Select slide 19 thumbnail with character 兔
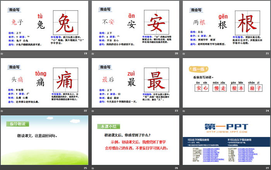Viewport: 271px width, 170px height. pyautogui.click(x=45, y=28)
